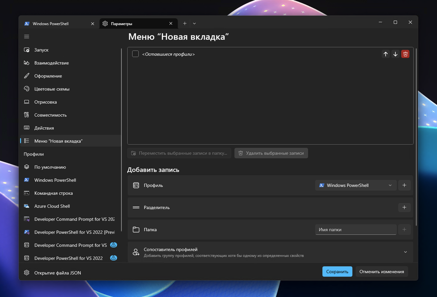Image resolution: width=437 pixels, height=297 pixels.
Task: Click the Сохранить button
Action: (337, 272)
